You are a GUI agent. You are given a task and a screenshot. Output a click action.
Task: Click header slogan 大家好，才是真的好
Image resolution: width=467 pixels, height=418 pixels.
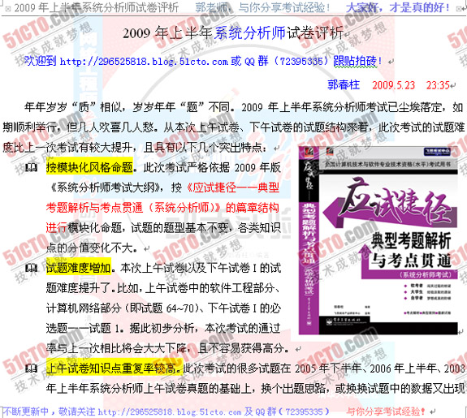[x=397, y=8]
